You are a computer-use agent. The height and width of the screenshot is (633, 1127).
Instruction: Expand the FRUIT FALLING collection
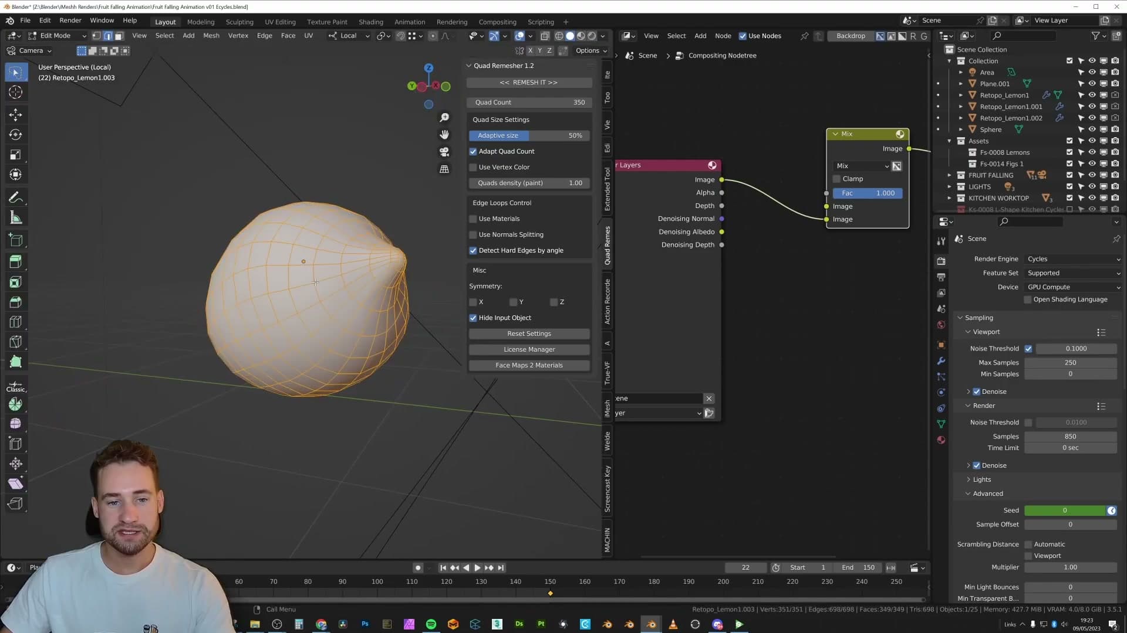tap(949, 175)
